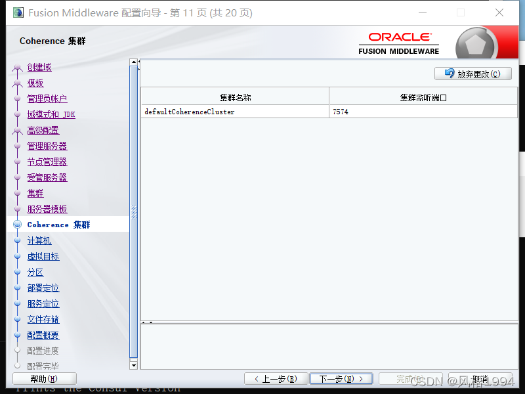The width and height of the screenshot is (525, 394).
Task: Go to the 模板 step
Action: [x=35, y=83]
